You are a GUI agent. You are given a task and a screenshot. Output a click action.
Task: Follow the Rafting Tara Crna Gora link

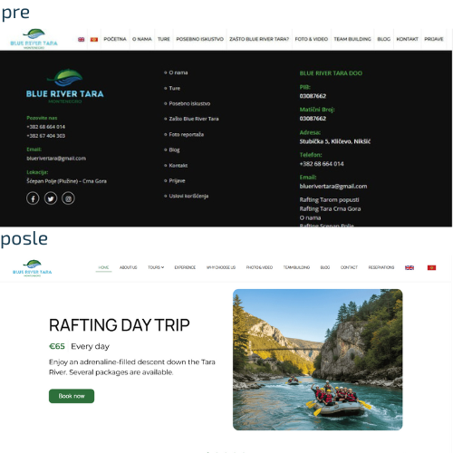click(330, 208)
